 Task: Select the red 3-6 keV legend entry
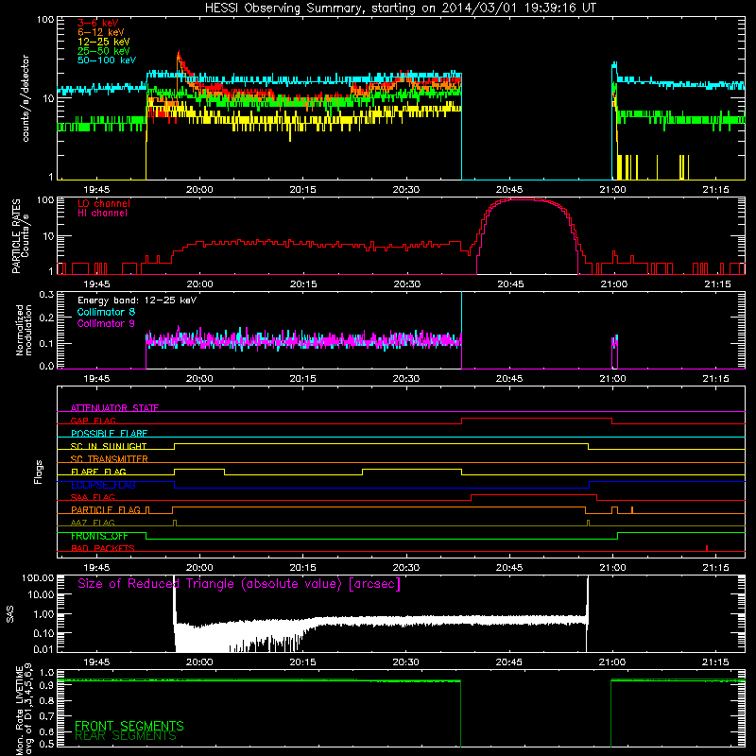[98, 23]
